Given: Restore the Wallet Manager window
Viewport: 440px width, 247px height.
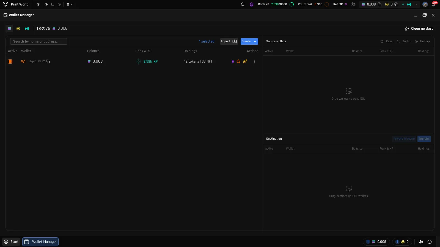Looking at the screenshot, I should pyautogui.click(x=425, y=15).
